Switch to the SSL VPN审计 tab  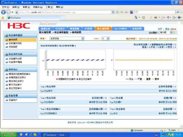click(120, 29)
